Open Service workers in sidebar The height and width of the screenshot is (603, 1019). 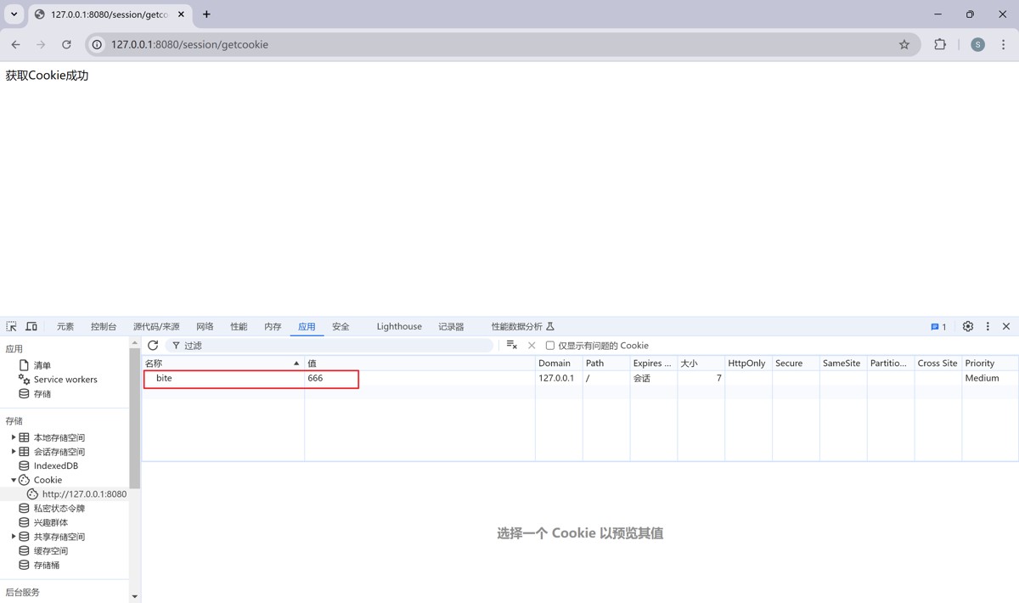tap(65, 380)
